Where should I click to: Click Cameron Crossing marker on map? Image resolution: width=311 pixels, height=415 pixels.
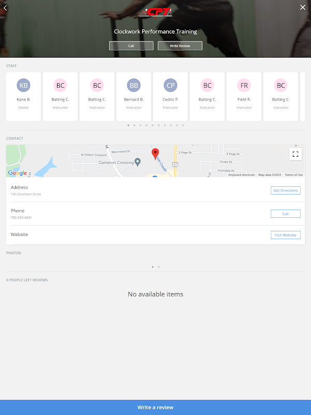pos(137,162)
